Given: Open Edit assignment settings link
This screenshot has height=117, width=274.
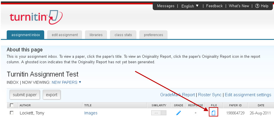Looking at the screenshot, I should (x=248, y=95).
